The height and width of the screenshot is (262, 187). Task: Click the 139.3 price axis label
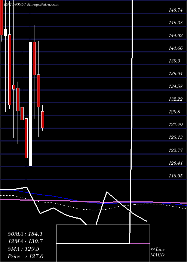point(175,61)
